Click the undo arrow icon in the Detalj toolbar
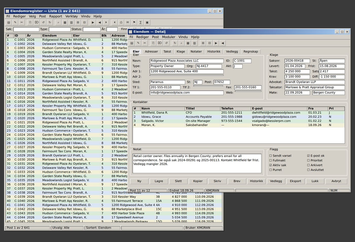The width and height of the screenshot is (355, 242). [166, 43]
